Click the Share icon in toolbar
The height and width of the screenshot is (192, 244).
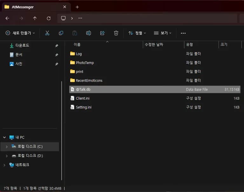pyautogui.click(x=102, y=33)
